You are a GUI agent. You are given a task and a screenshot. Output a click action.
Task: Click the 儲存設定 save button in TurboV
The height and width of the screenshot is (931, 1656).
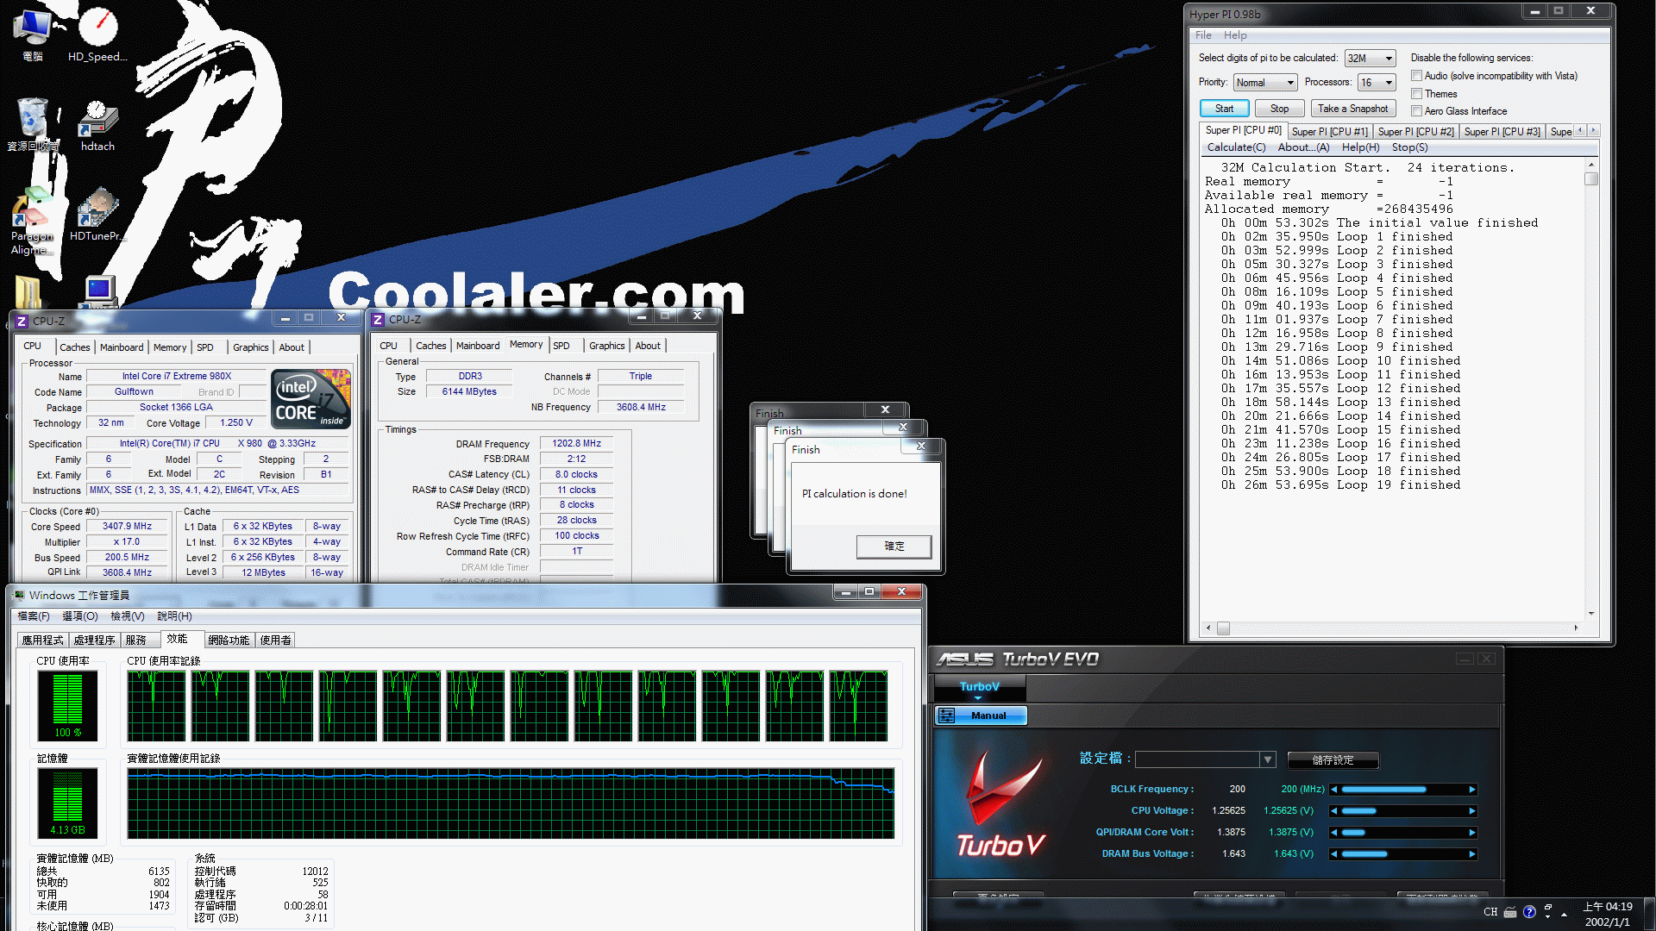coord(1333,759)
